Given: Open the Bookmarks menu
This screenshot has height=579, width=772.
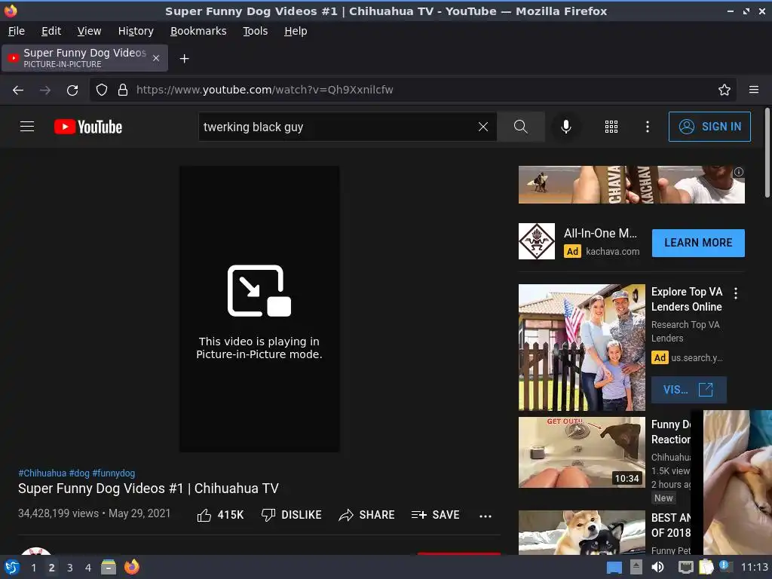Looking at the screenshot, I should tap(198, 31).
